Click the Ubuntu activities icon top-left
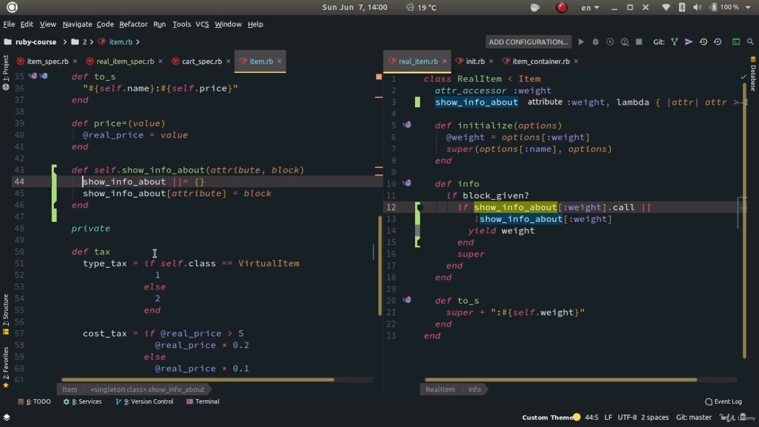This screenshot has height=427, width=759. pyautogui.click(x=12, y=8)
